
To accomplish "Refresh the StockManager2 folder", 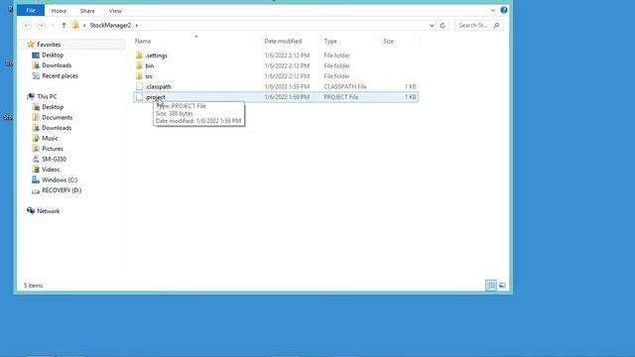I will pyautogui.click(x=443, y=26).
